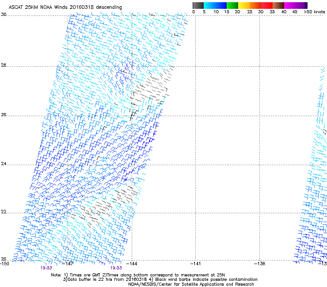Click the latitude label '20'
The height and width of the screenshot is (287, 327).
tap(4, 259)
